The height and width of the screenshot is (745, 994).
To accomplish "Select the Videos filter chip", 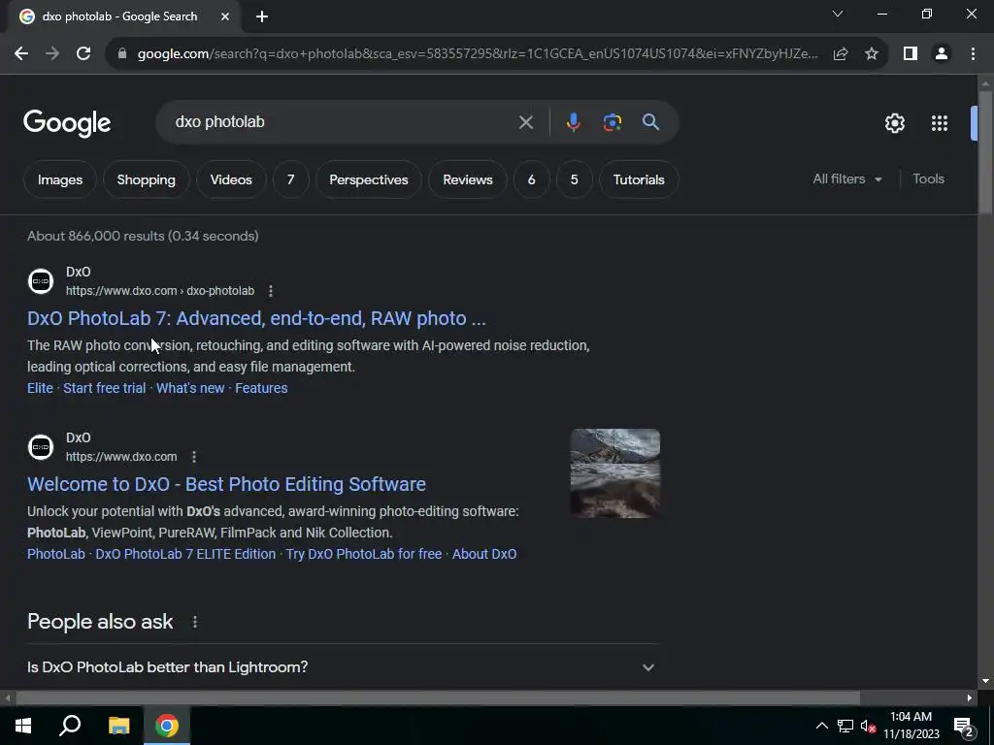I will coord(231,179).
